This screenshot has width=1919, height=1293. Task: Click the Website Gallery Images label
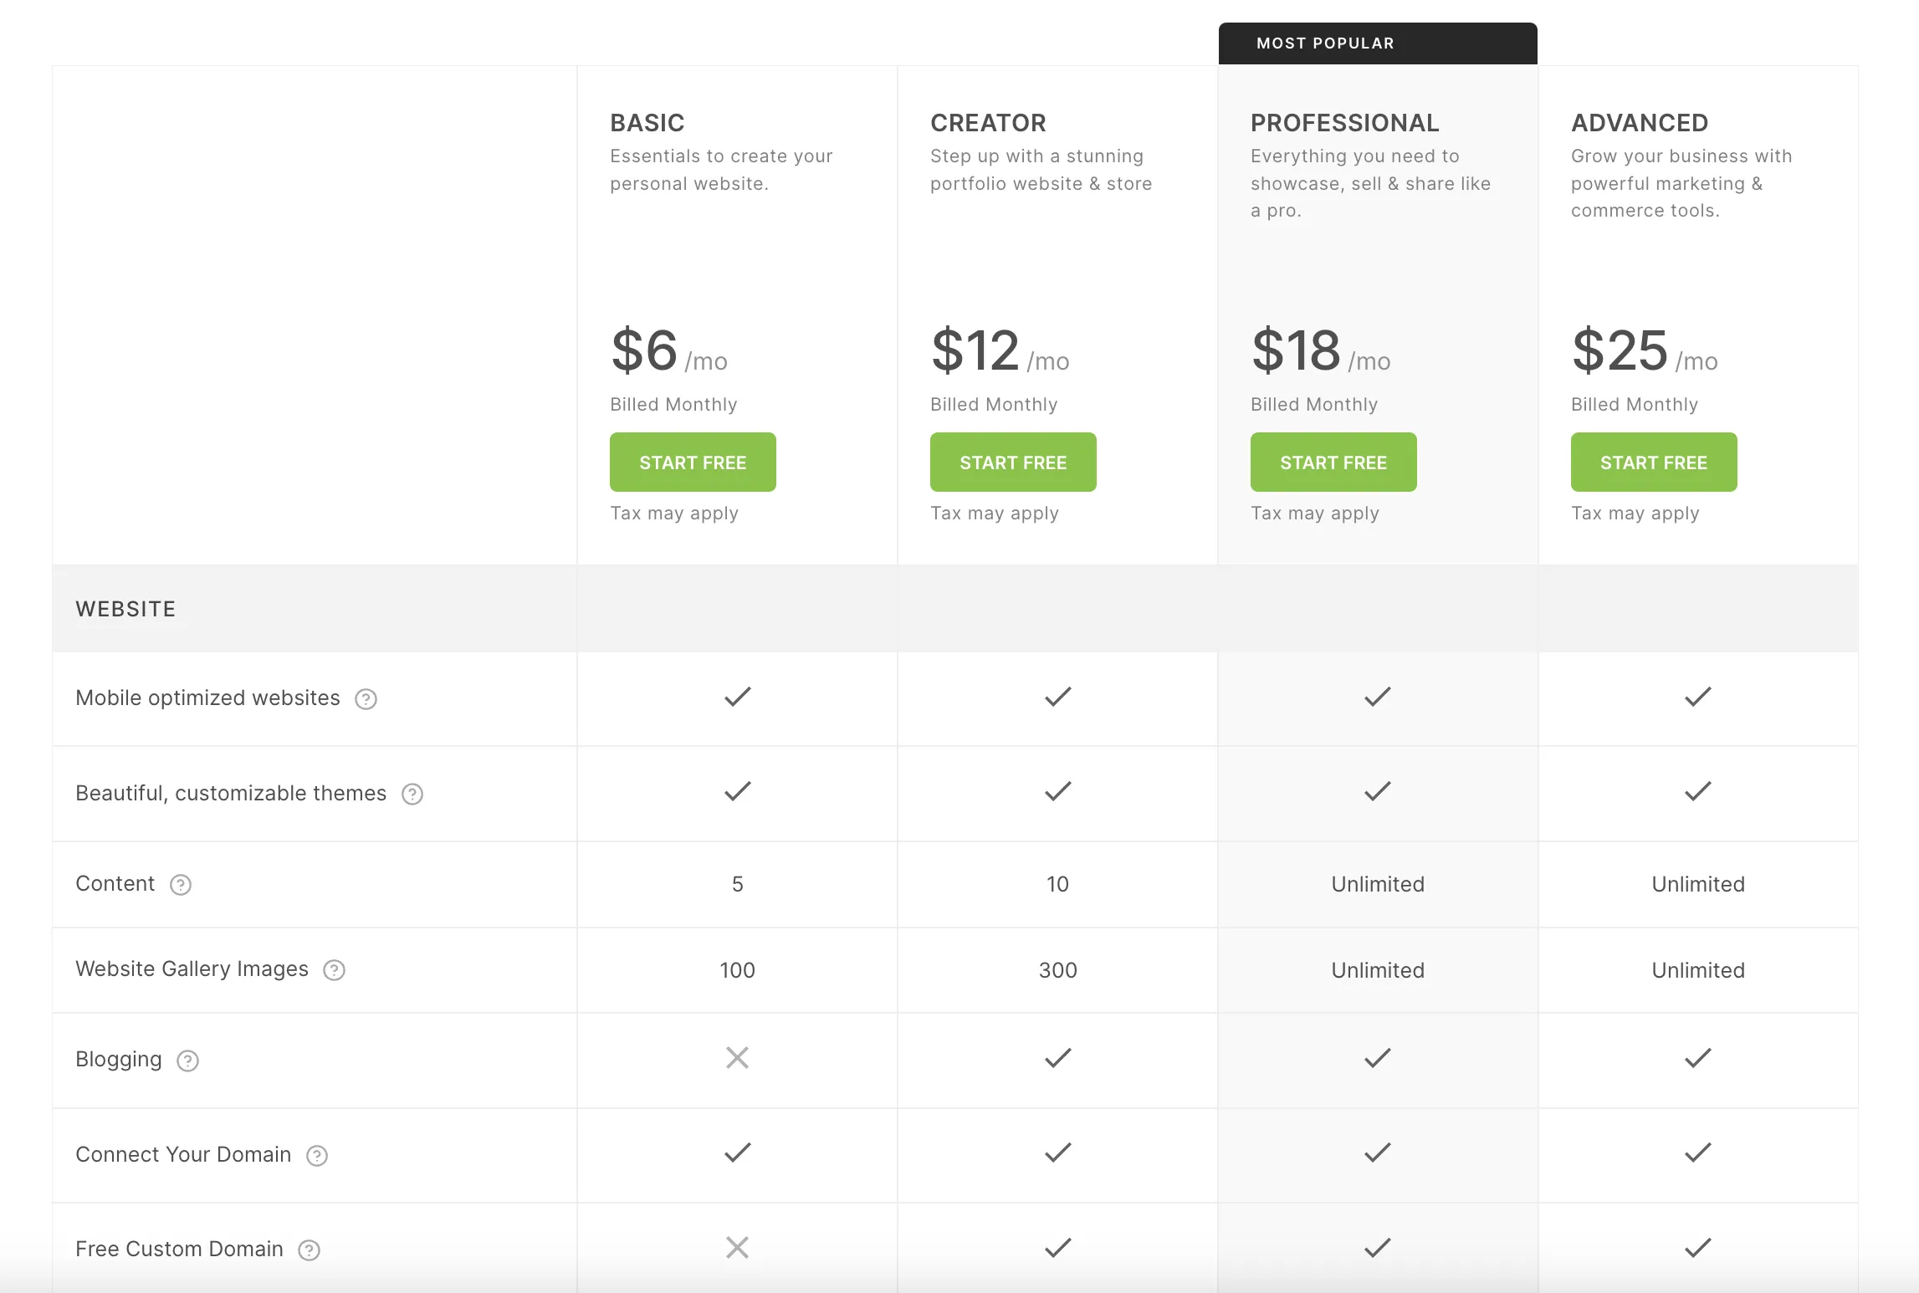pyautogui.click(x=192, y=968)
